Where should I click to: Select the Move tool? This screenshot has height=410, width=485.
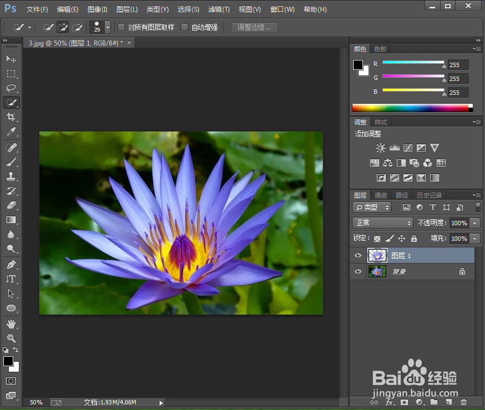point(11,59)
